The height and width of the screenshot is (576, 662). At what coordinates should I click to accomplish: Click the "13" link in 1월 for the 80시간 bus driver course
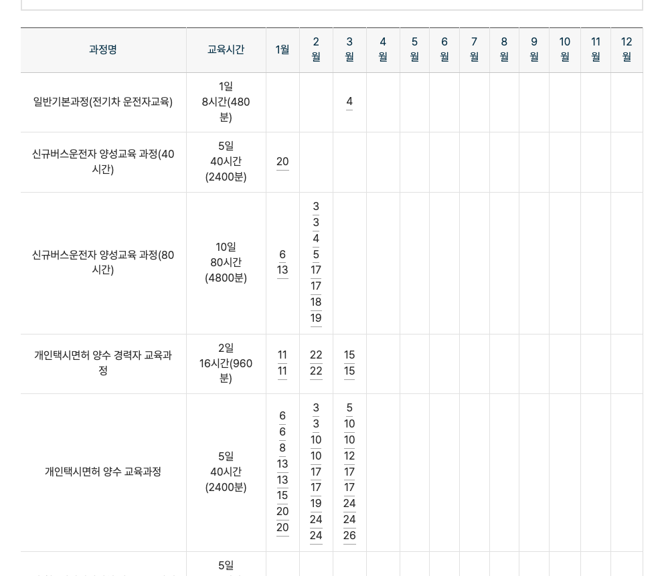pyautogui.click(x=282, y=270)
